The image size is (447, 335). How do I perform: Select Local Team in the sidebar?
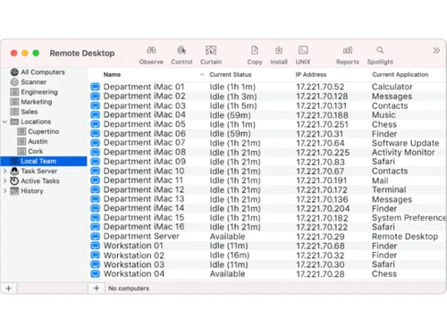[44, 161]
